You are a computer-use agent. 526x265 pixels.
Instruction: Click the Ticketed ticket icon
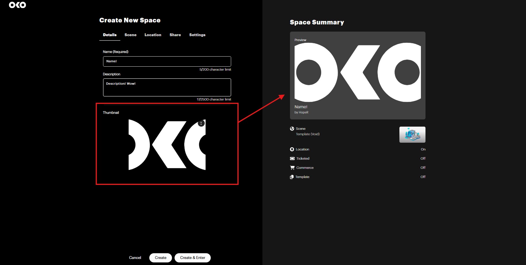[x=292, y=158]
